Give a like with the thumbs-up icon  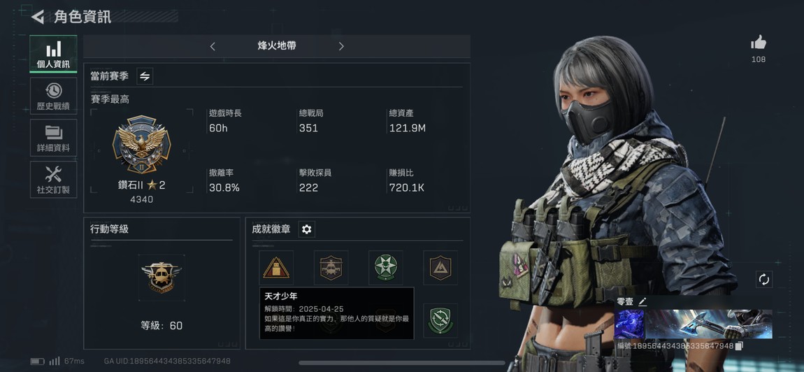click(759, 43)
